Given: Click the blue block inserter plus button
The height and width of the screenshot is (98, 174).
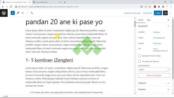Looking at the screenshot, I should coord(13,13).
